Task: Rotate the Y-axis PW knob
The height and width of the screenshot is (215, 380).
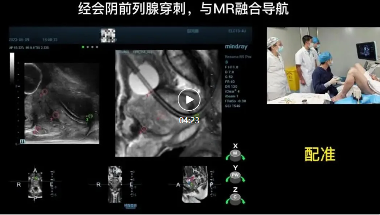Action: click(x=235, y=178)
